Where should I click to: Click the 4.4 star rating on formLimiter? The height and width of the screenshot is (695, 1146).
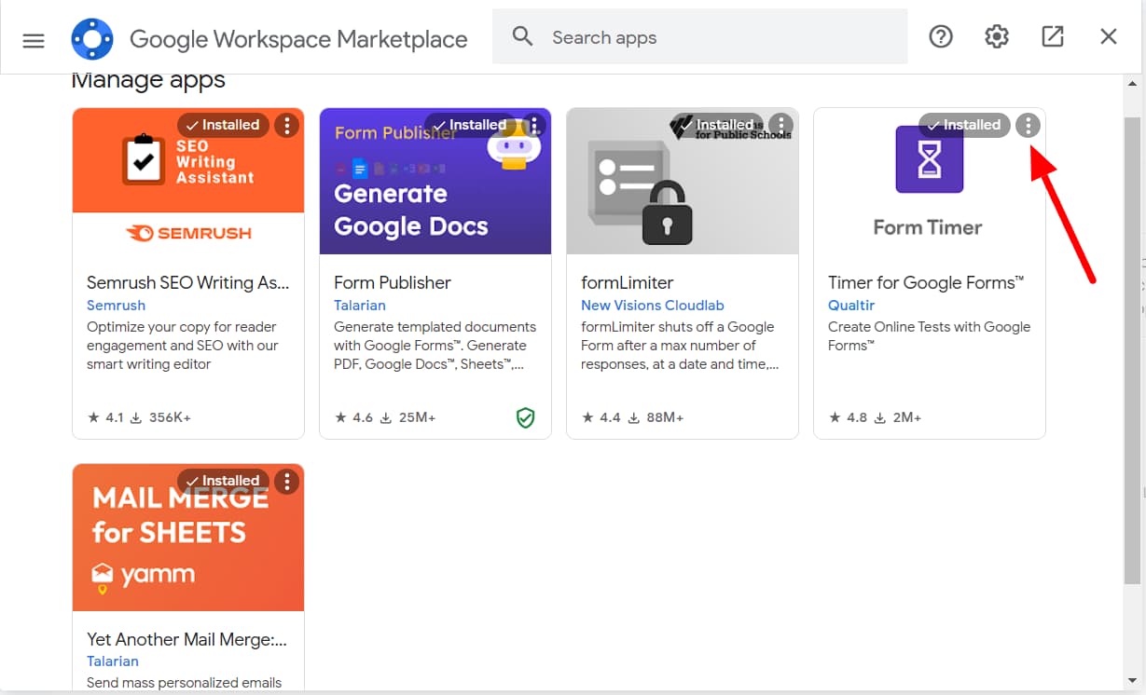click(601, 417)
